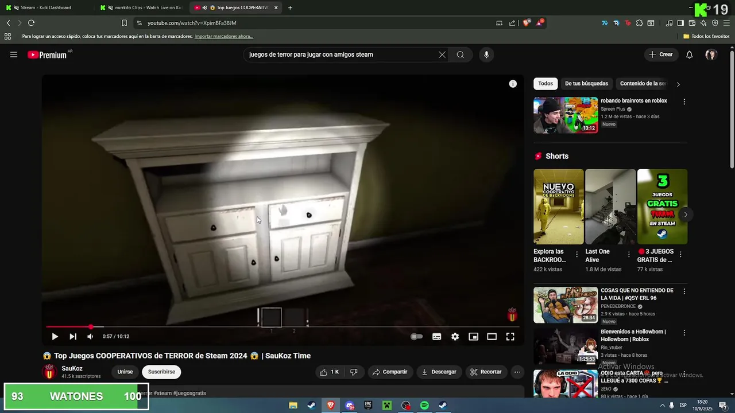Screen dimensions: 735x413
Task: Close the Top Juegos COOPERATIVOS tab
Action: click(276, 7)
